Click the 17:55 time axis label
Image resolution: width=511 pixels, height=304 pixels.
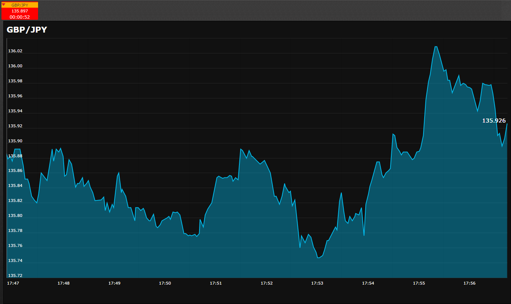point(419,283)
